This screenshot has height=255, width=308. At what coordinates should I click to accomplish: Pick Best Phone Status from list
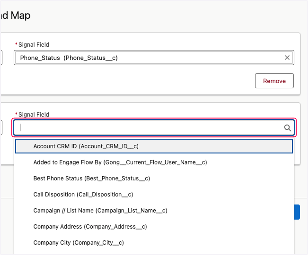point(154,178)
